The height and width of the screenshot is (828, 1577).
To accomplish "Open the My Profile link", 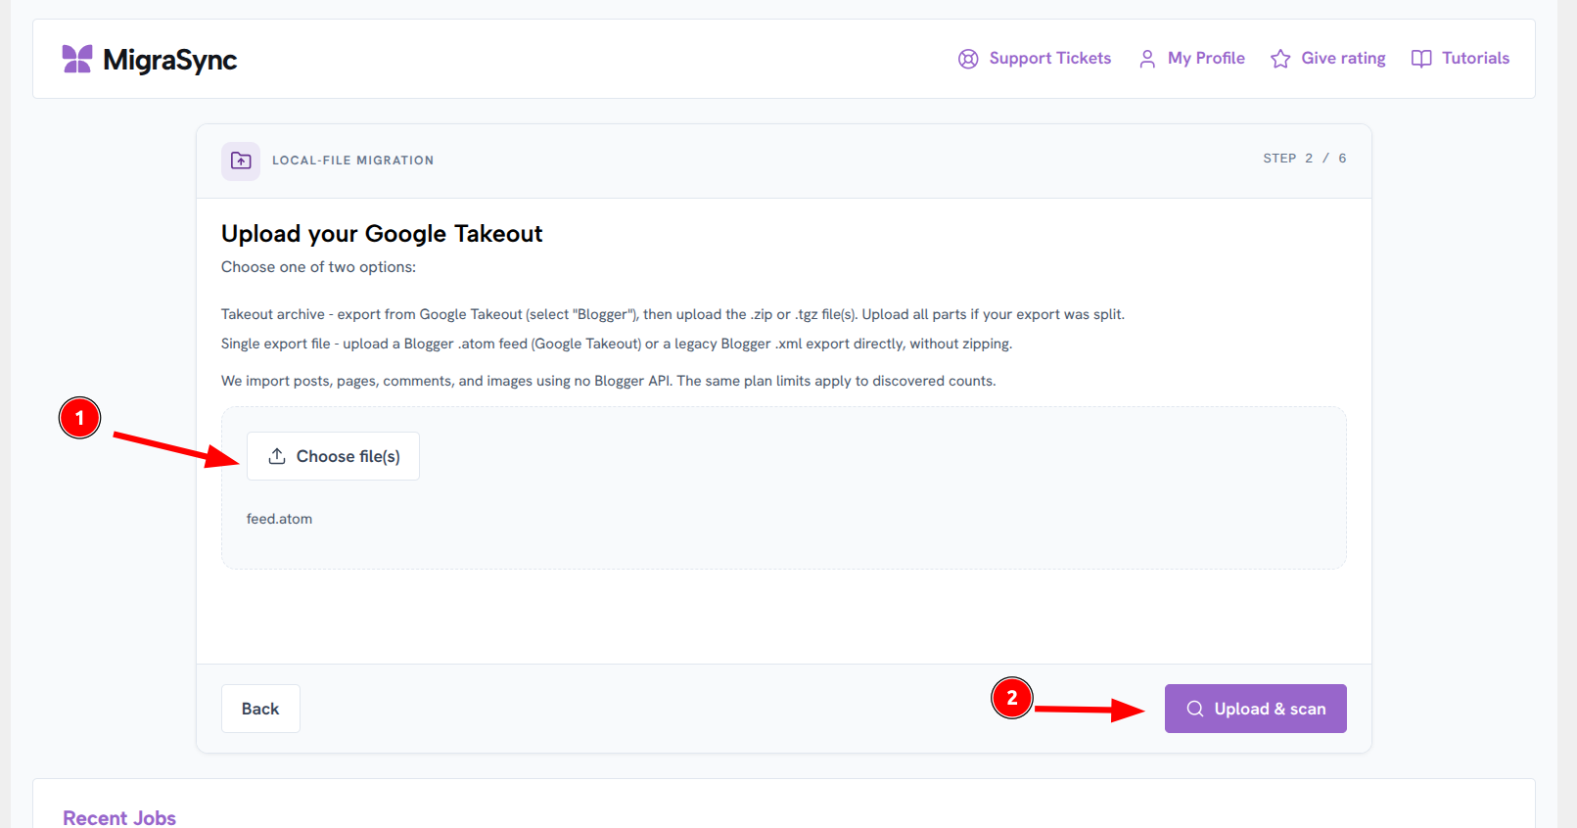I will tap(1191, 59).
